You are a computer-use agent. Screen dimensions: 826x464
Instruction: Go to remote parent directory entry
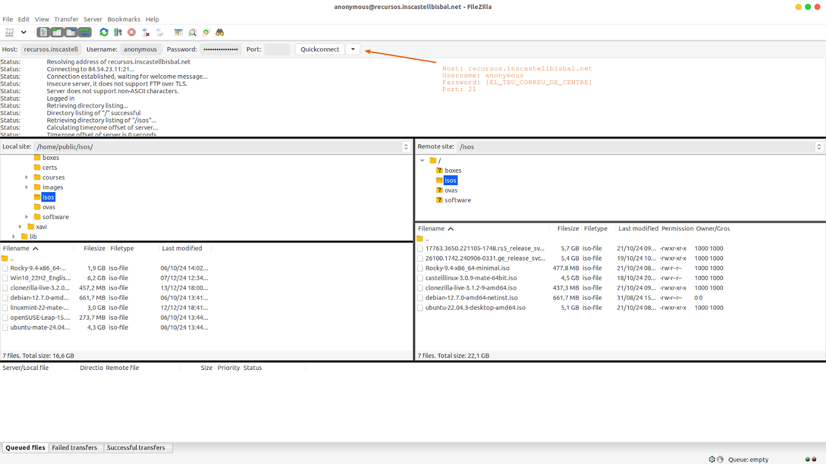tap(423, 238)
